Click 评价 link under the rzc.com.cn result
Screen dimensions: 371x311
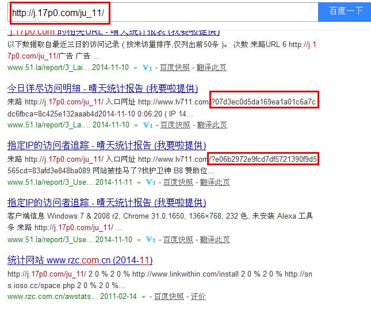click(198, 297)
